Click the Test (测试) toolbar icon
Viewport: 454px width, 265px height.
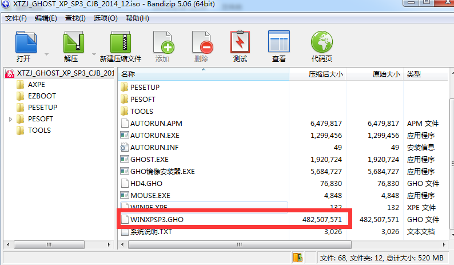click(x=240, y=42)
